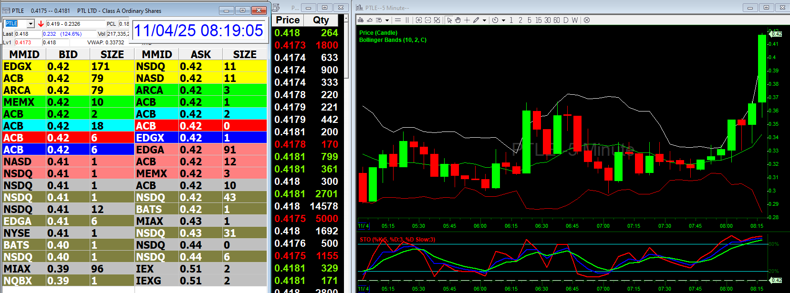
Task: Pick the pencil drawing tool
Action: click(476, 20)
